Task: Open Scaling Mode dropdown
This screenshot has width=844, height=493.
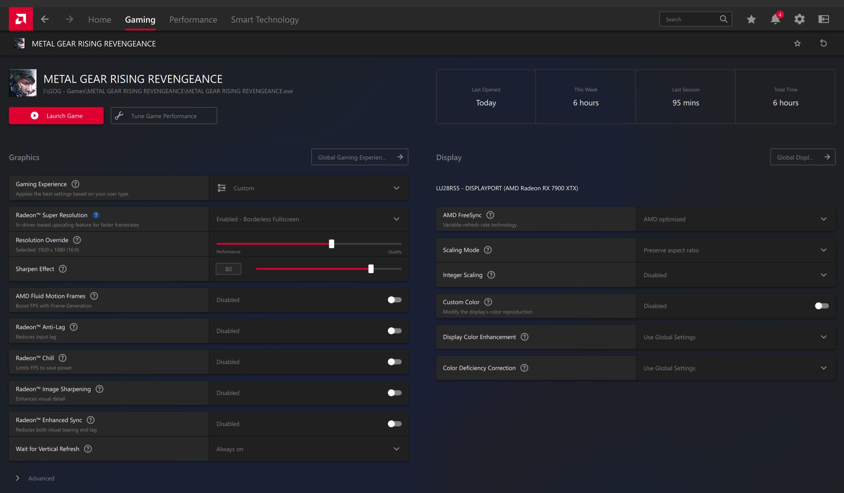Action: click(x=735, y=250)
